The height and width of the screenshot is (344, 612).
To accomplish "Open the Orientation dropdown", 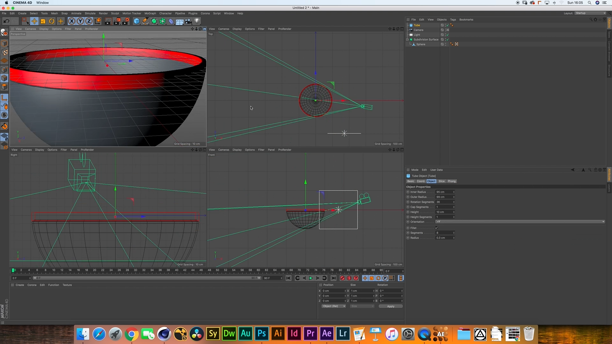I will [x=520, y=222].
